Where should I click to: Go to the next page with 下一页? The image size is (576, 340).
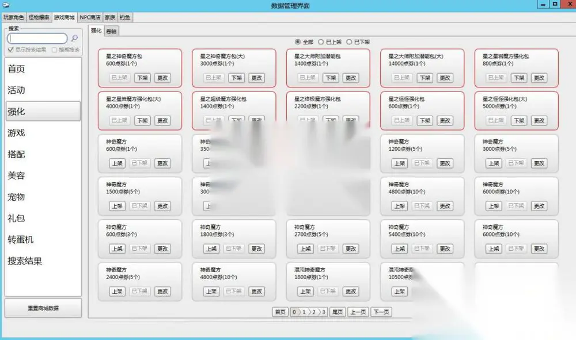381,312
